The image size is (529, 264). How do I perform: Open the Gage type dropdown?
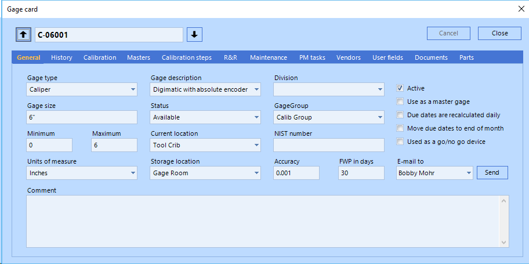pyautogui.click(x=133, y=89)
